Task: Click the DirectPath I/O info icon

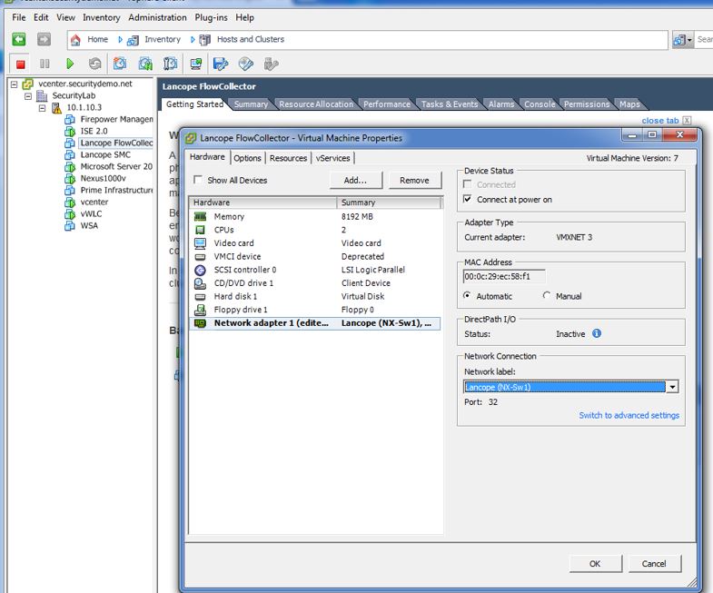Action: [x=597, y=333]
